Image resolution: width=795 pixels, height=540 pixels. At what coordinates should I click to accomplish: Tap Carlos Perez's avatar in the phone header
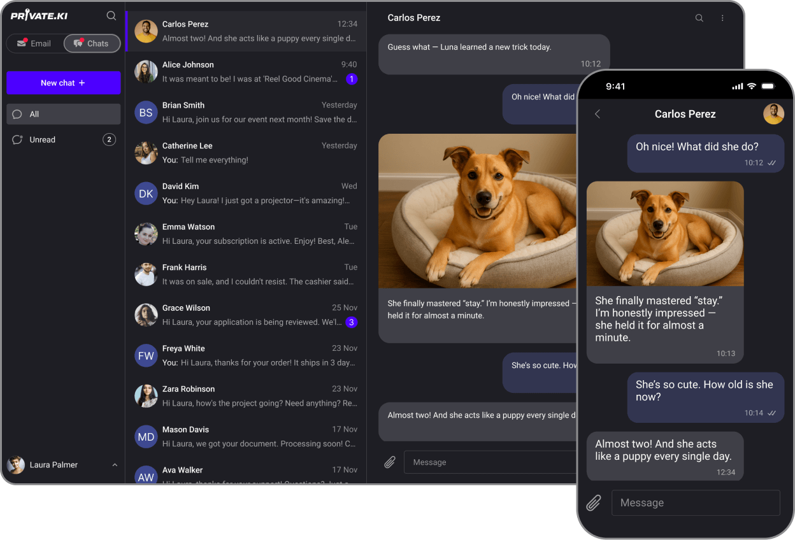coord(773,114)
